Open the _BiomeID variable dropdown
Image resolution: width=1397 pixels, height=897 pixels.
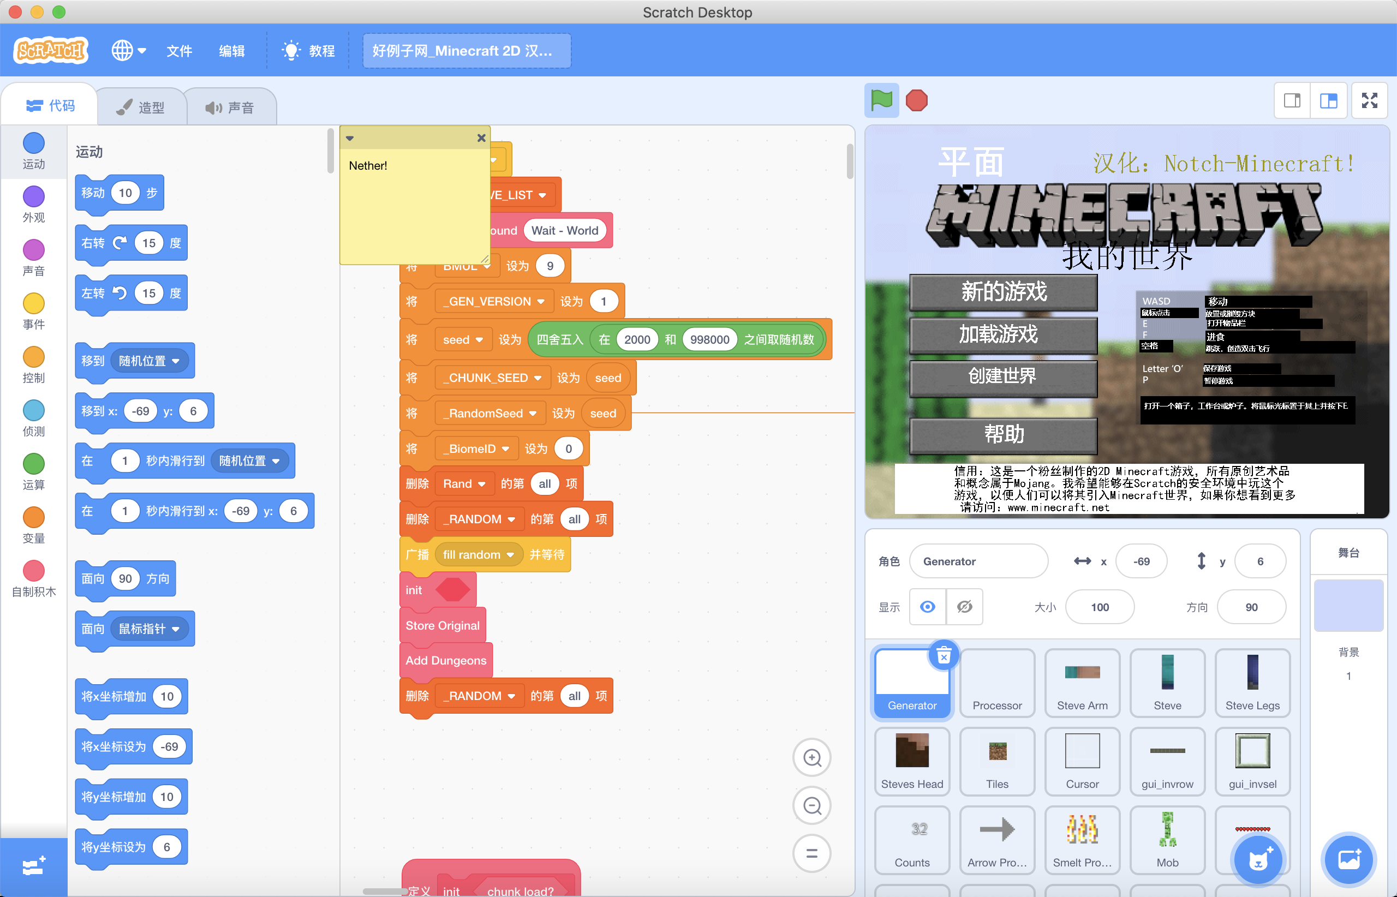coord(476,448)
